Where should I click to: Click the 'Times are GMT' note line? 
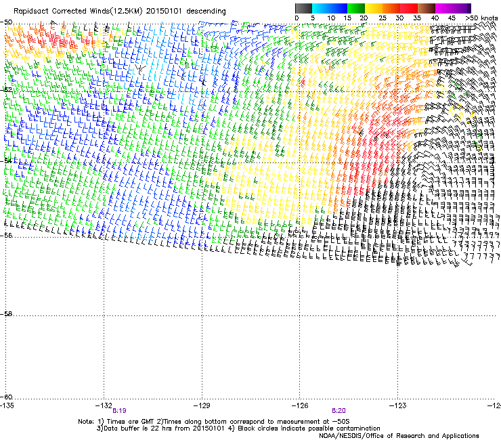(214, 422)
